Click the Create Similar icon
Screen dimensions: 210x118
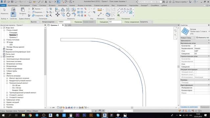[108, 14]
